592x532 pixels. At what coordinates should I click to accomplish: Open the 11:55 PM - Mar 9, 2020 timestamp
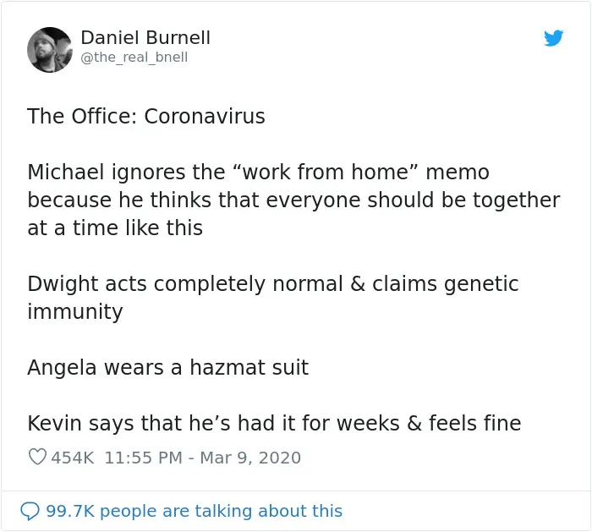[x=202, y=458]
